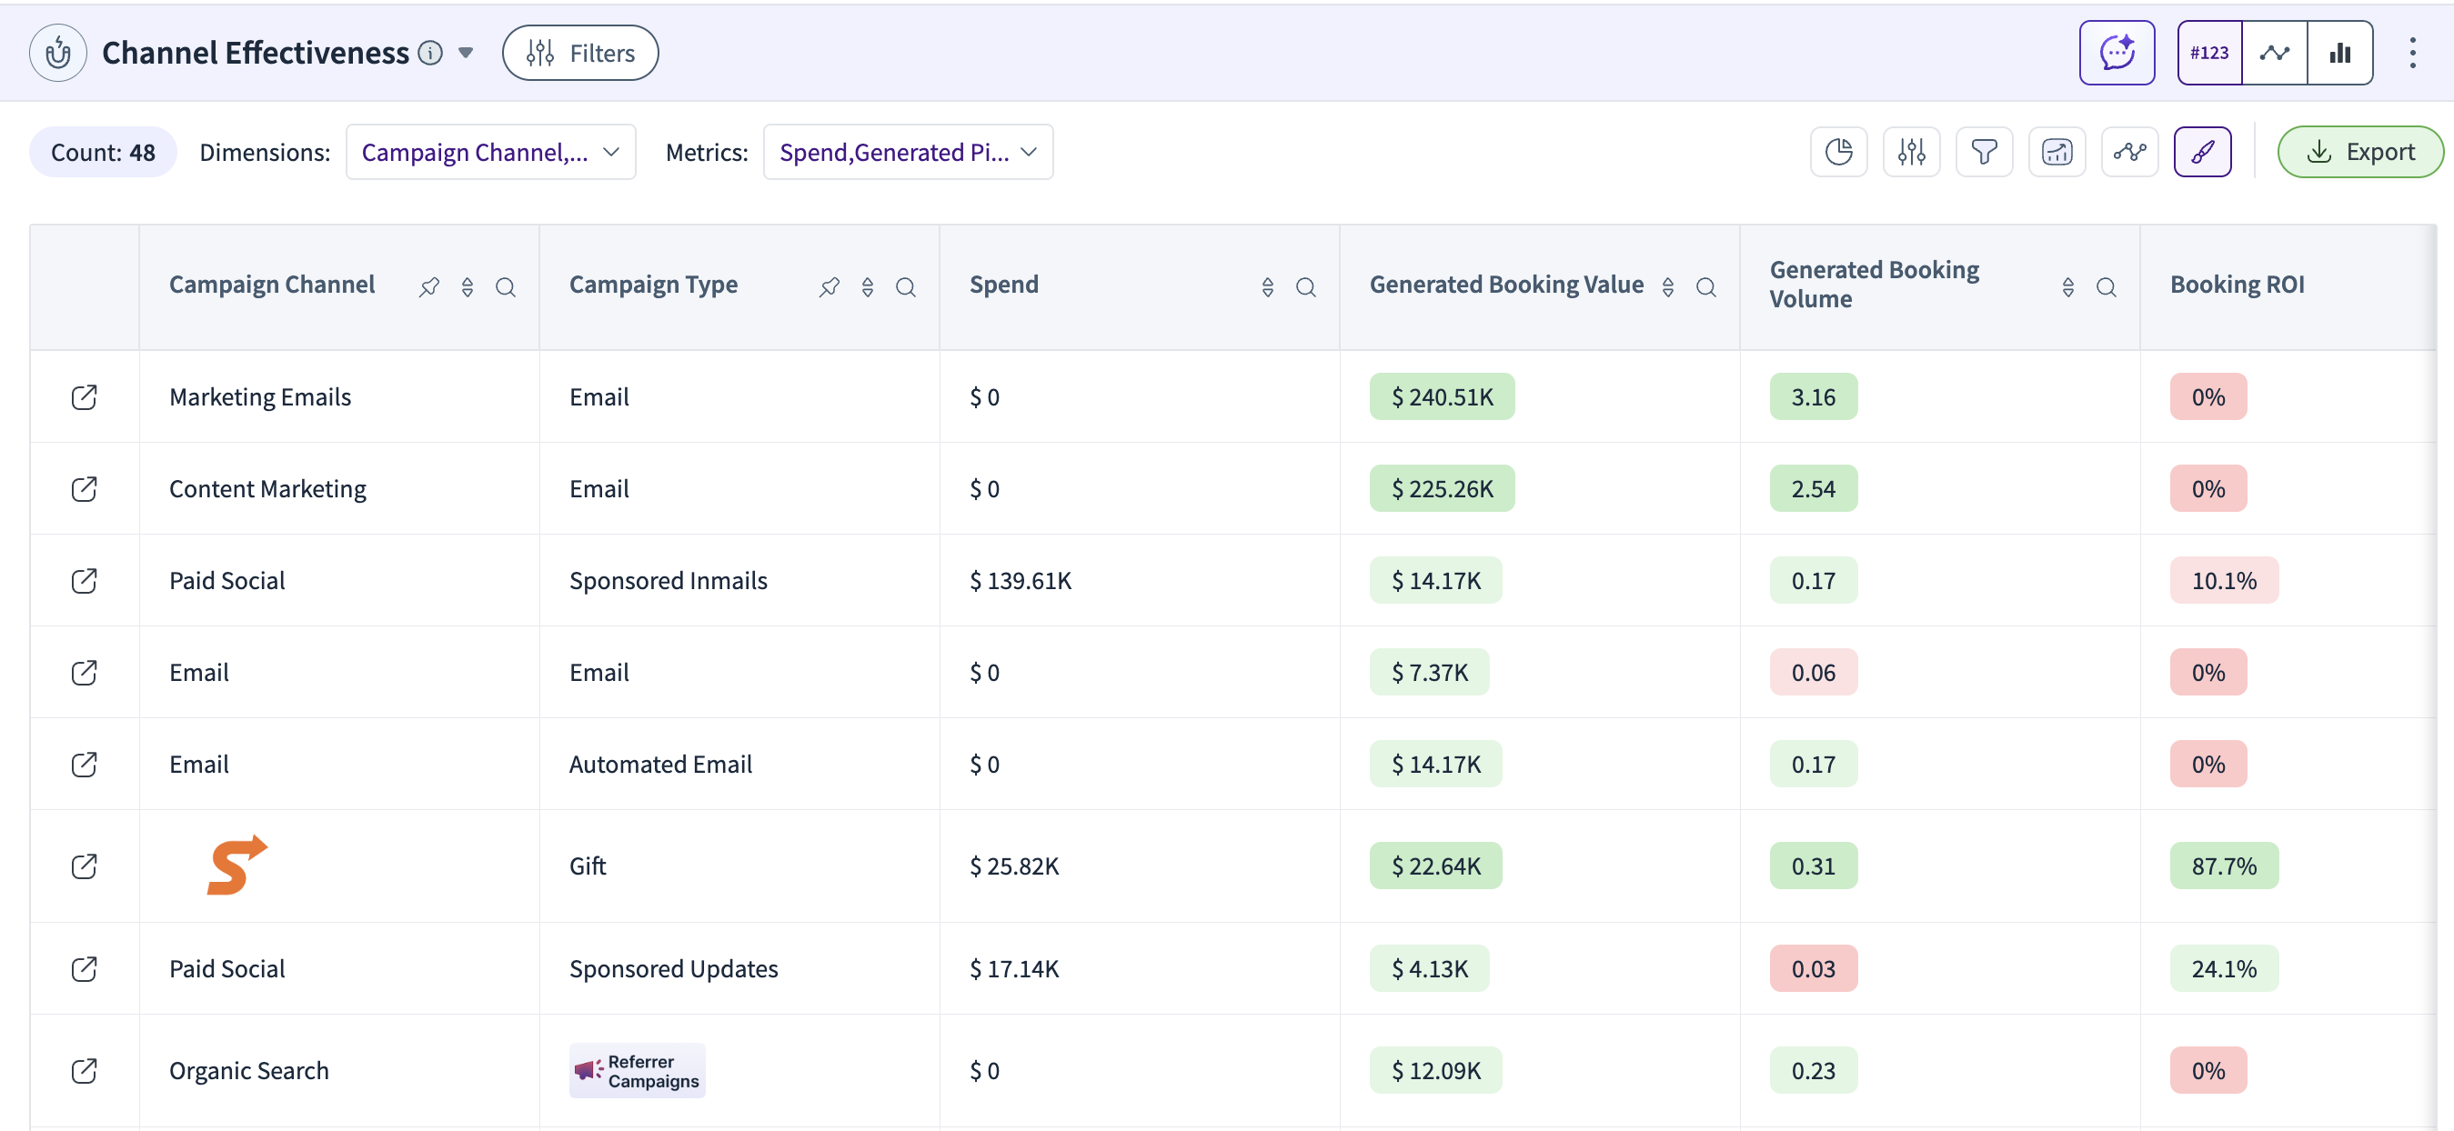Switch to bar chart view
Viewport: 2454px width, 1131px height.
(2338, 53)
